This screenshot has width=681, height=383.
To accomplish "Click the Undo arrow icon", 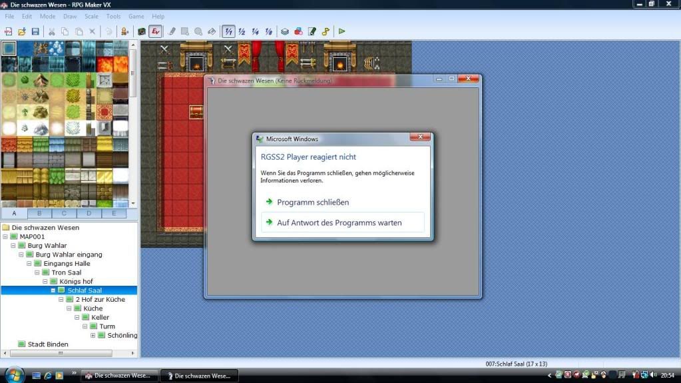I will pyautogui.click(x=109, y=31).
